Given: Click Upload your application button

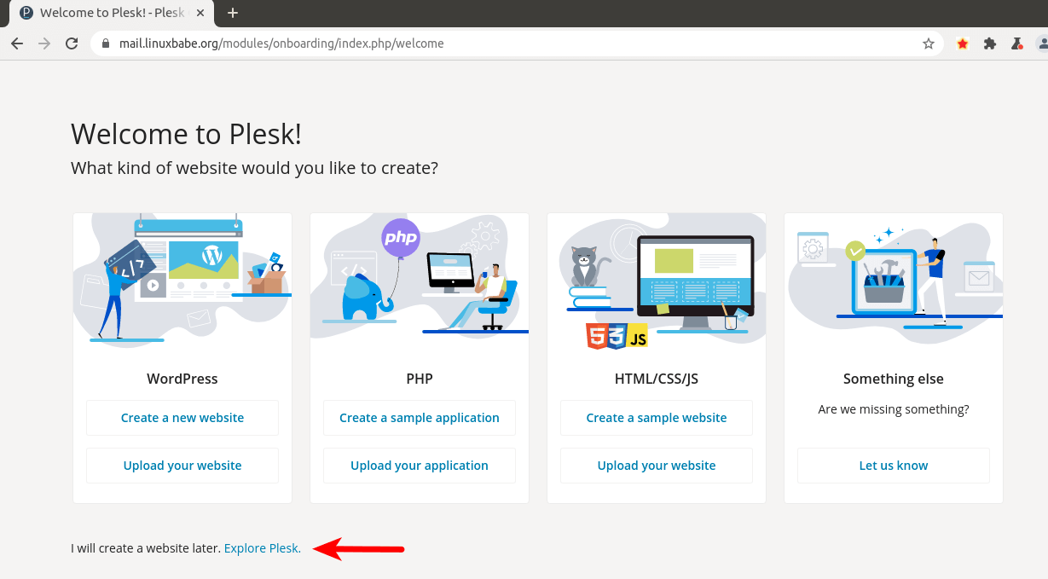Looking at the screenshot, I should pos(420,466).
